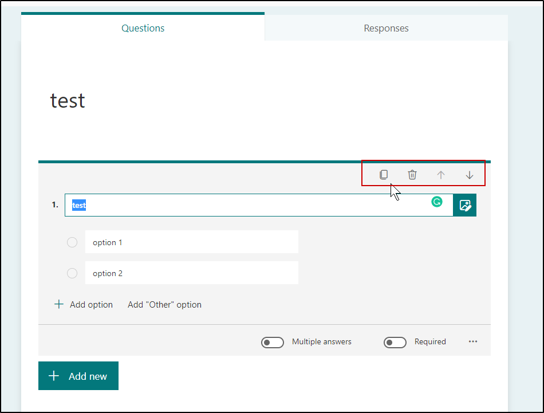544x413 pixels.
Task: Enable the Multiple answers toggle
Action: click(272, 342)
